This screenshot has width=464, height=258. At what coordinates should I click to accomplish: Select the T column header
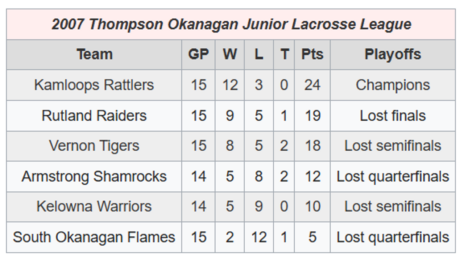pos(284,54)
